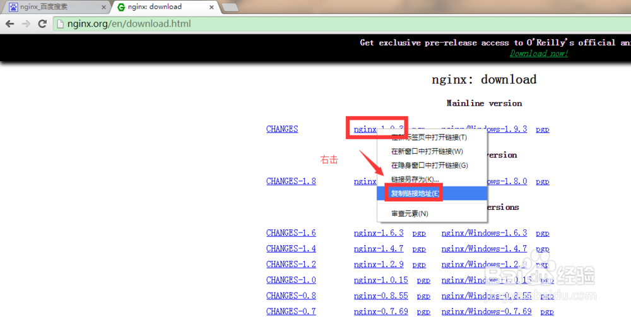Open the CHANGES-0.7 link

(x=291, y=311)
